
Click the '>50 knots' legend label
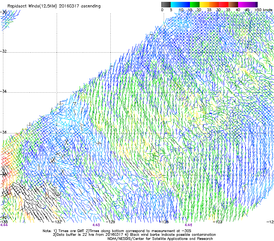pos(264,10)
